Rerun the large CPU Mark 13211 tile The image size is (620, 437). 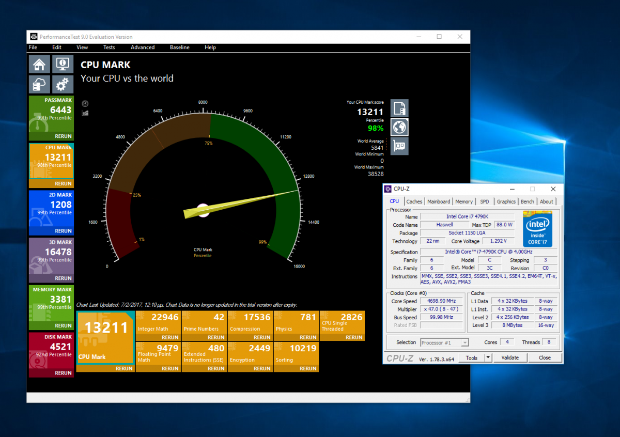click(124, 368)
